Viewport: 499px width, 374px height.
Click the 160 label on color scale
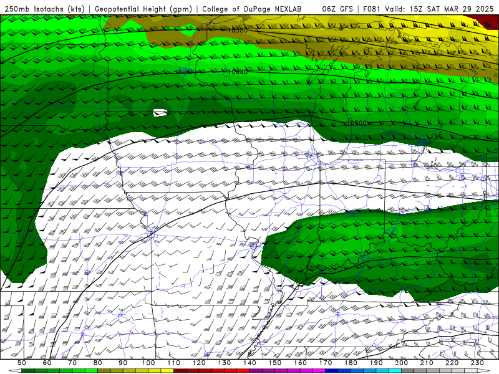(x=300, y=363)
